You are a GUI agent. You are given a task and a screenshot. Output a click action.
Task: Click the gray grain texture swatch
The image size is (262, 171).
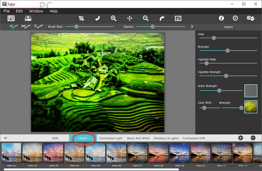251,91
